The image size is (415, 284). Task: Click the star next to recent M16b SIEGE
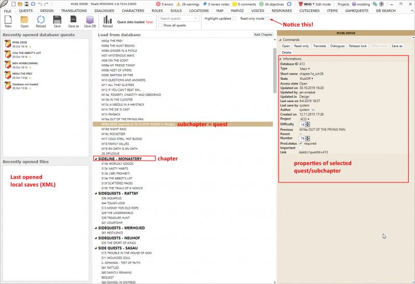[x=30, y=47]
